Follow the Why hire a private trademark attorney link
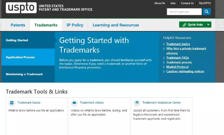 pyautogui.click(x=186, y=51)
